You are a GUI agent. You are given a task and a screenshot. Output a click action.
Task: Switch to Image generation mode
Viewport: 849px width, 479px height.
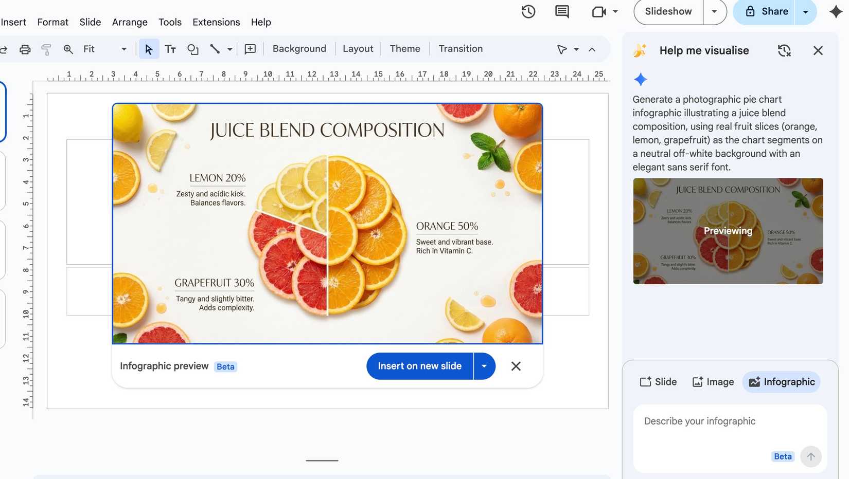point(713,382)
